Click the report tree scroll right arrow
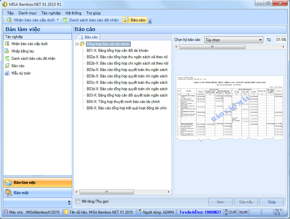The height and width of the screenshot is (219, 290). coord(169,192)
